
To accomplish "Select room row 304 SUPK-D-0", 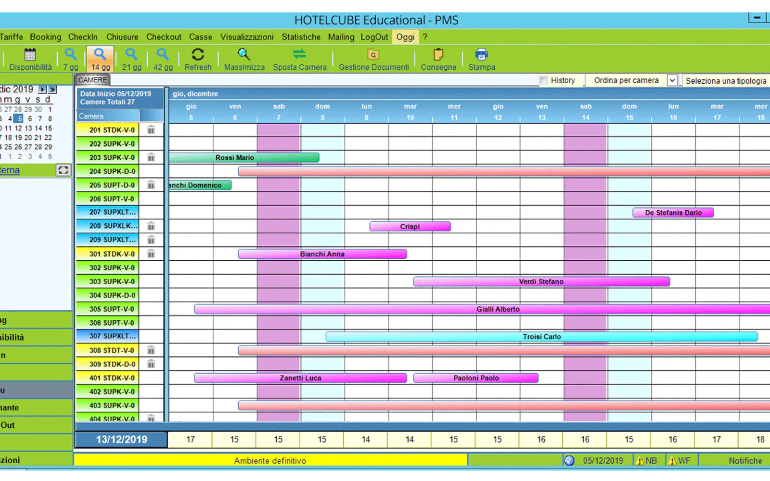I will click(x=108, y=295).
